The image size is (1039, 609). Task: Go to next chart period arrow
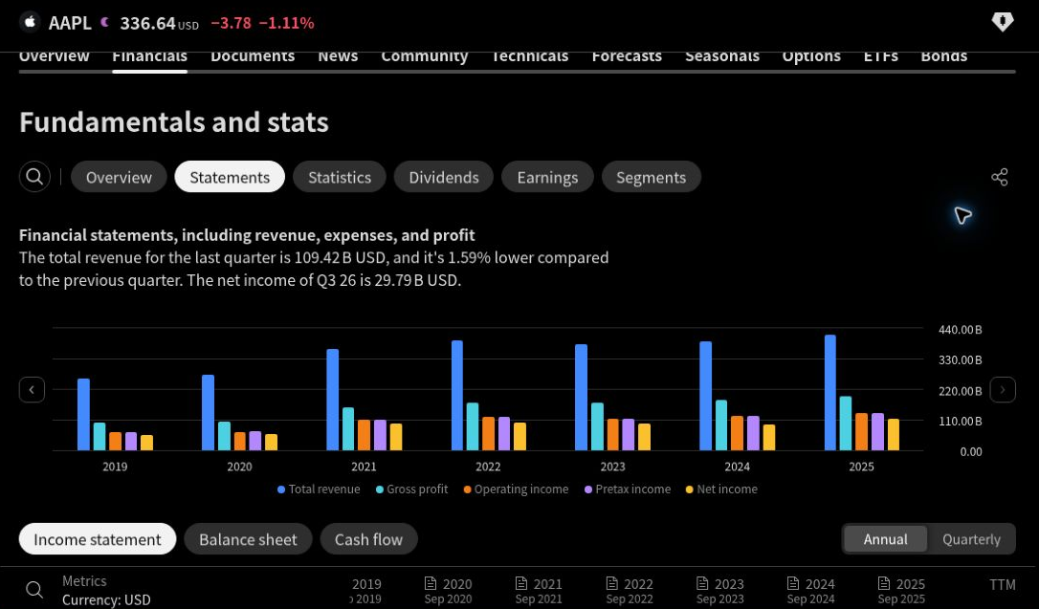tap(1003, 389)
